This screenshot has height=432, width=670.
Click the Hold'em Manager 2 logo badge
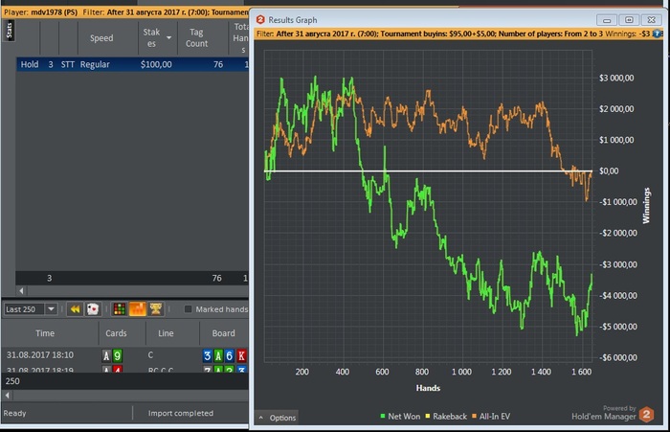(646, 415)
